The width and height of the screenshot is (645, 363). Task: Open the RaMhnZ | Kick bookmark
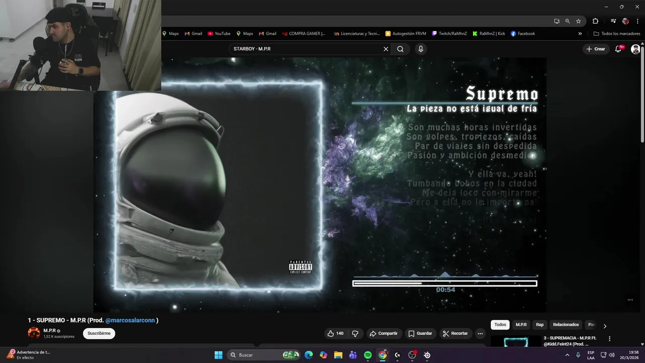pos(489,34)
